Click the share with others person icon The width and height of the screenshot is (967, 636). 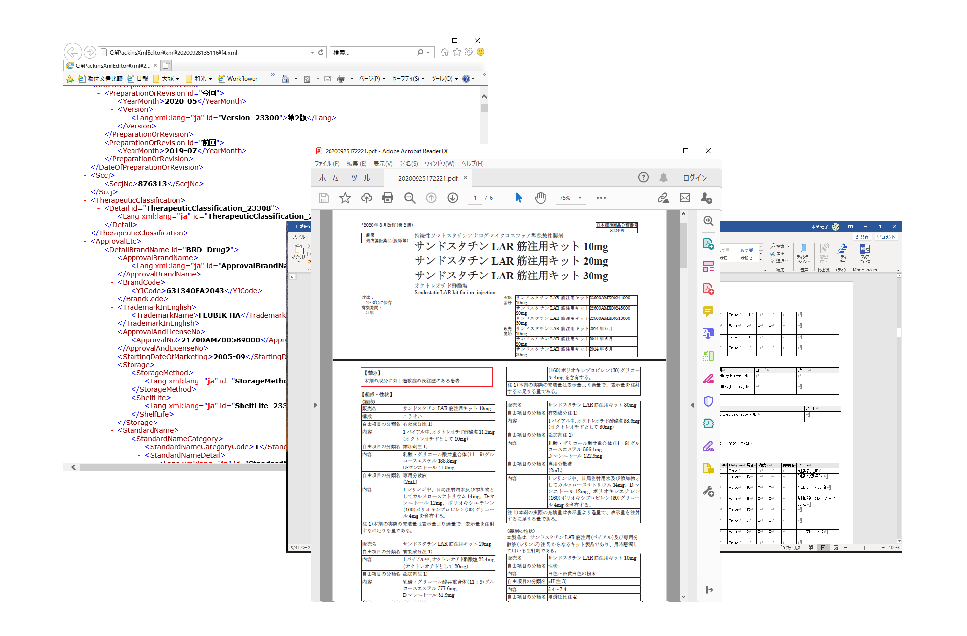click(x=706, y=198)
